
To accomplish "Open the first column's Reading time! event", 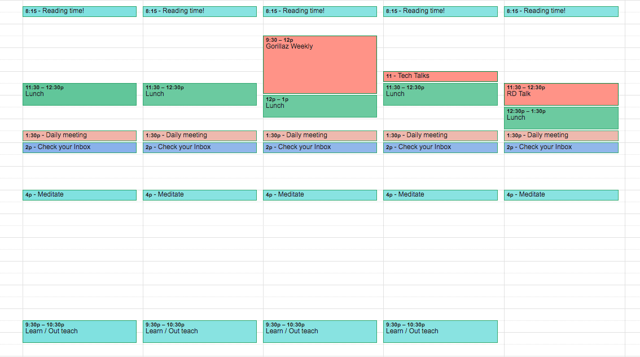I will click(x=80, y=11).
